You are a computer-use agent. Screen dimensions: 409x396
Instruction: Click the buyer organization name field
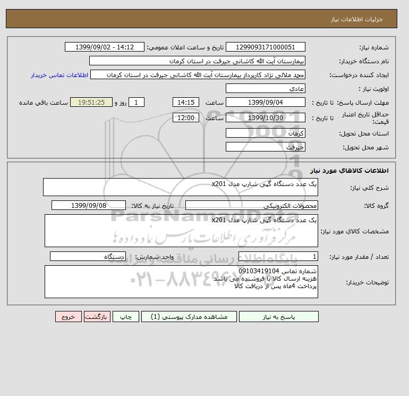coord(197,61)
